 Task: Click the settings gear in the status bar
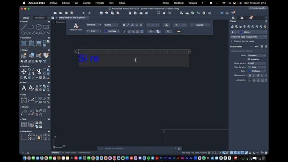[x=266, y=153]
